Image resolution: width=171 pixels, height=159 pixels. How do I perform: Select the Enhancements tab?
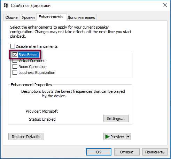pos(51,17)
